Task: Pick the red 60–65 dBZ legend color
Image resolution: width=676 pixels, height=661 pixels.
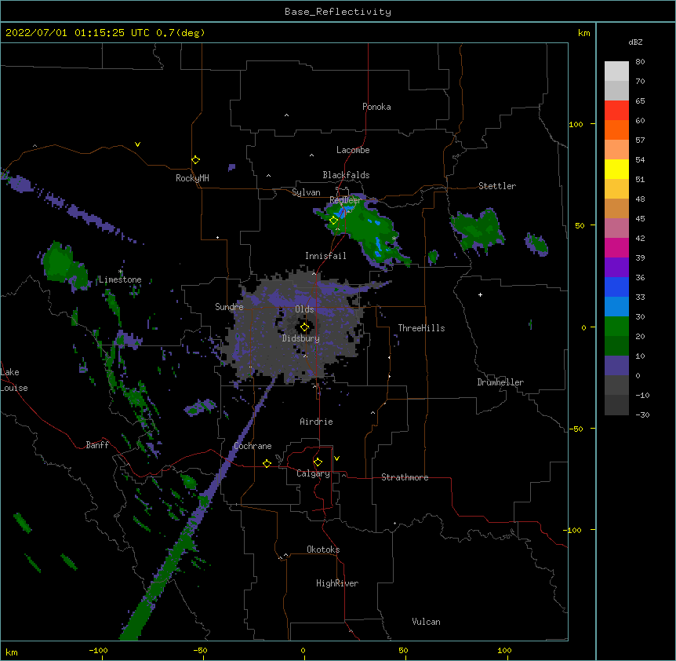Action: click(x=616, y=111)
